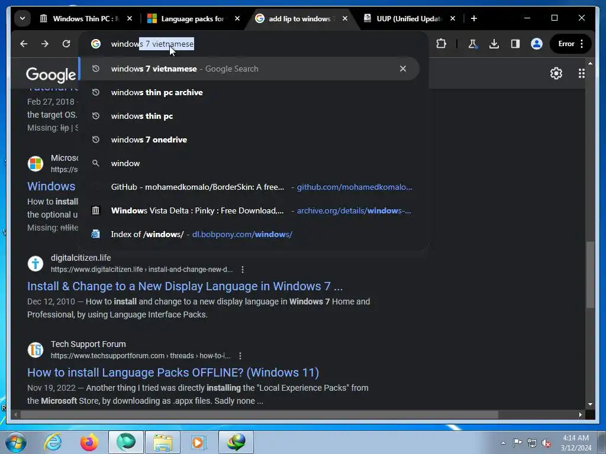
Task: Open digitalcitizen.life result options menu
Action: pyautogui.click(x=242, y=270)
